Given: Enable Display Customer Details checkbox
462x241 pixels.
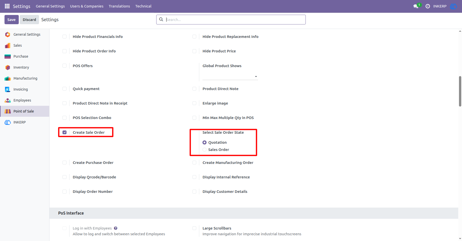Looking at the screenshot, I should click(194, 192).
